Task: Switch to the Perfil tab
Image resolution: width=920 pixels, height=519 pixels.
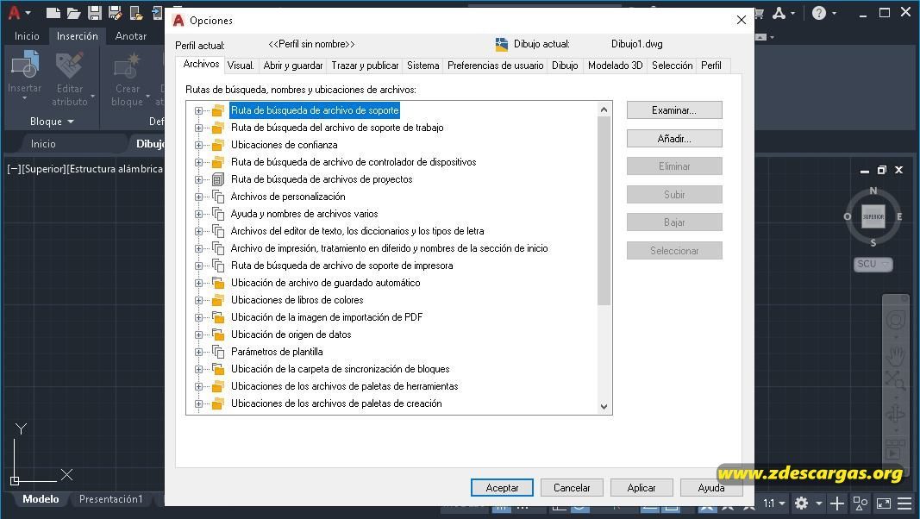Action: (711, 66)
